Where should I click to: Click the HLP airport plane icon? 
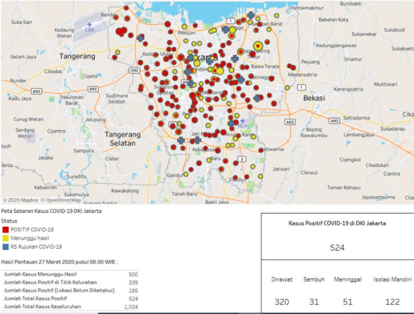(243, 121)
